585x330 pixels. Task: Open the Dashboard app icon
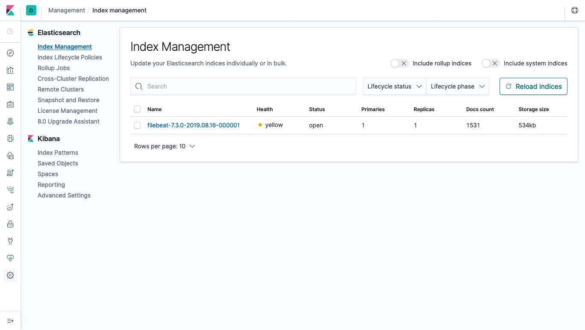(x=10, y=87)
